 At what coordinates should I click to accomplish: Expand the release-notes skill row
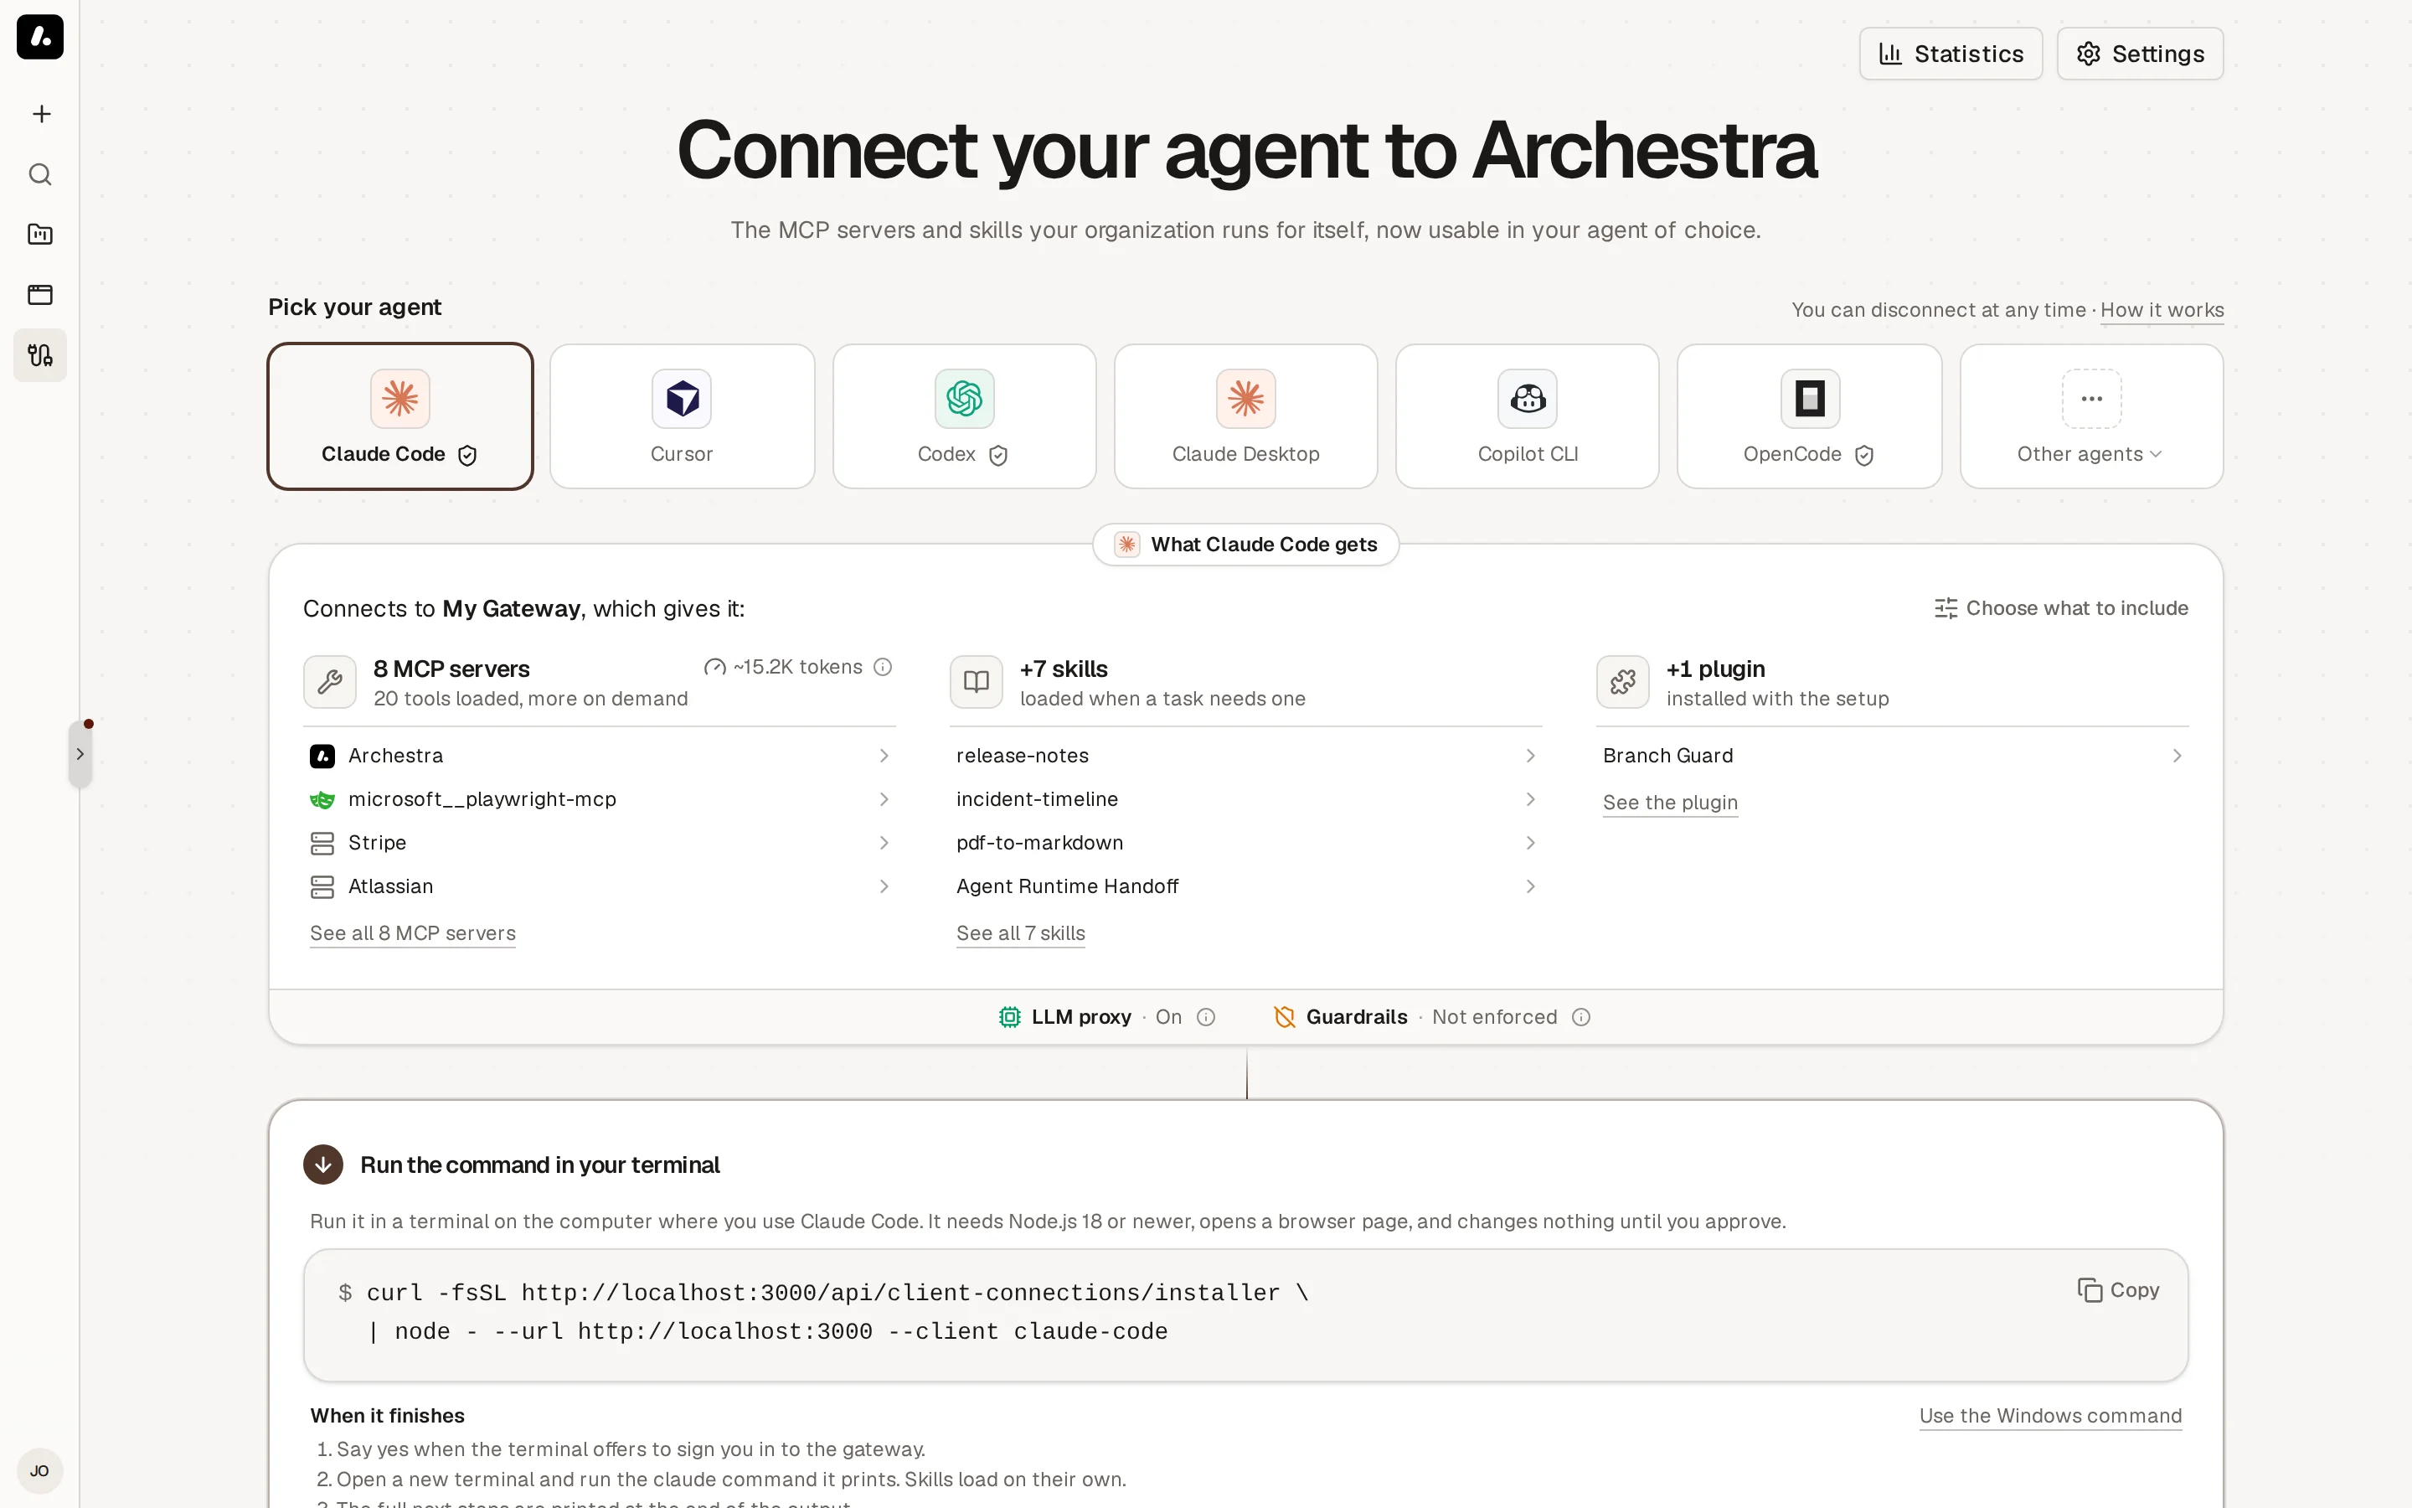[x=1246, y=756]
